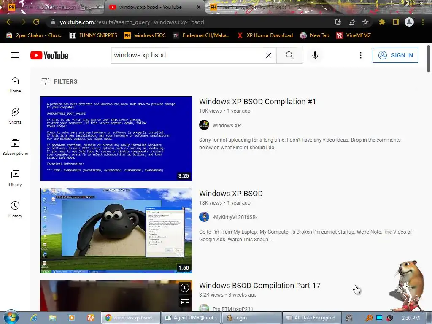Open the New Tab bookmark
The width and height of the screenshot is (432, 324).
coord(315,35)
